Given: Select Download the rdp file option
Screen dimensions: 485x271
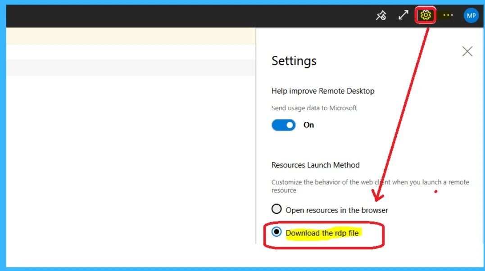Looking at the screenshot, I should pyautogui.click(x=276, y=233).
